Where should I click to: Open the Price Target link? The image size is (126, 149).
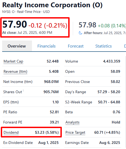click(75, 132)
